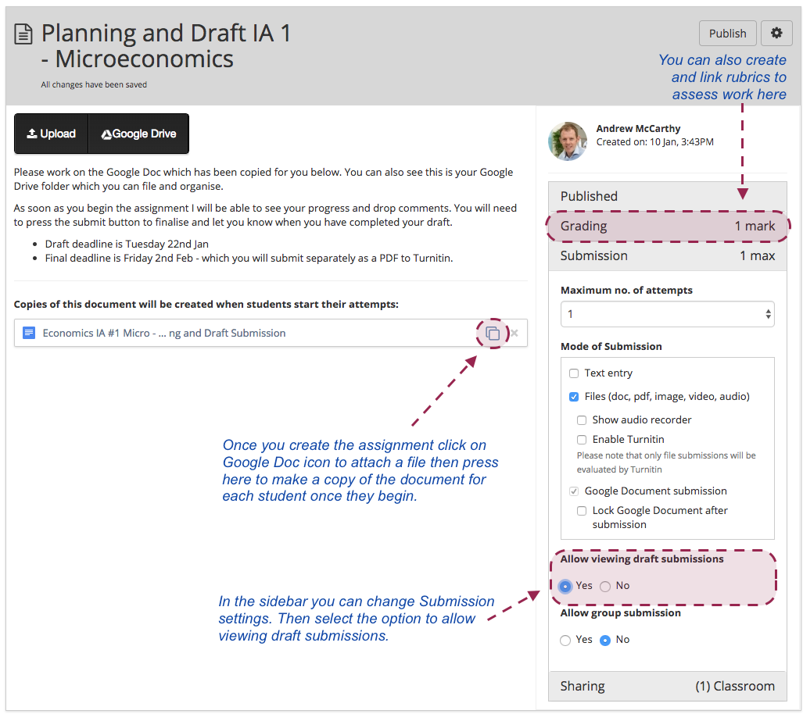
Task: Enable Show audio recorder option
Action: [x=582, y=420]
